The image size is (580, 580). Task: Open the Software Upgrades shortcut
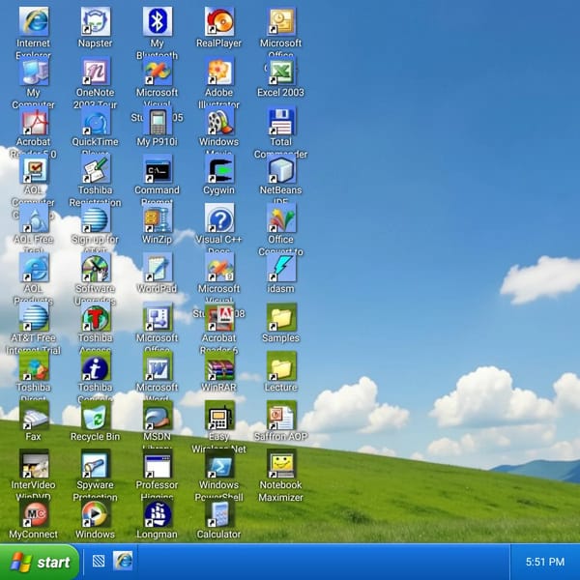pos(96,268)
